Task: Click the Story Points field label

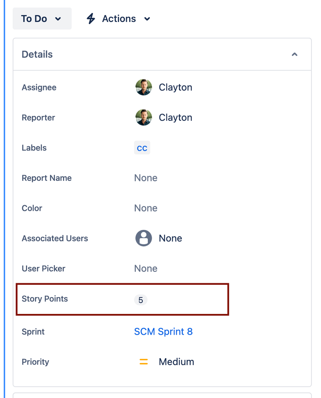Action: [x=45, y=299]
